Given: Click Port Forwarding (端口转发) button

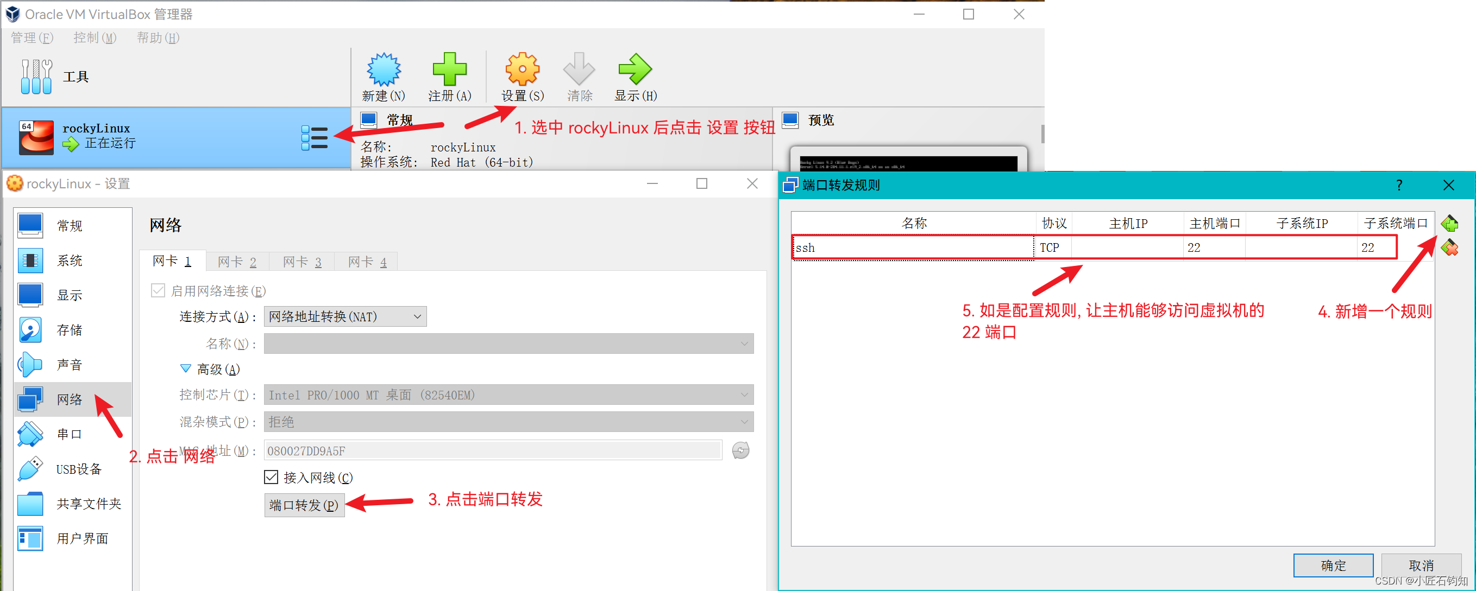Looking at the screenshot, I should pos(304,505).
